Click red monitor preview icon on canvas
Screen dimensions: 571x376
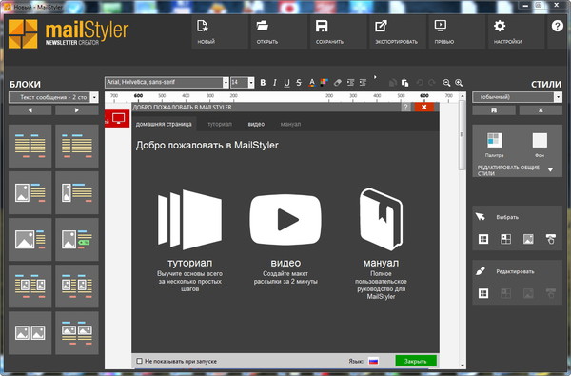(119, 118)
